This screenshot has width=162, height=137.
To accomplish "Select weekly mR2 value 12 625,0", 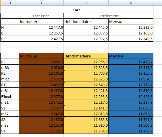I will pyautogui.click(x=86, y=79).
